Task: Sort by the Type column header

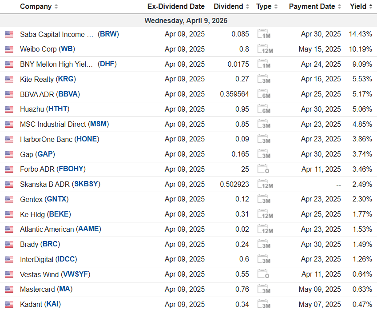Action: [x=267, y=7]
